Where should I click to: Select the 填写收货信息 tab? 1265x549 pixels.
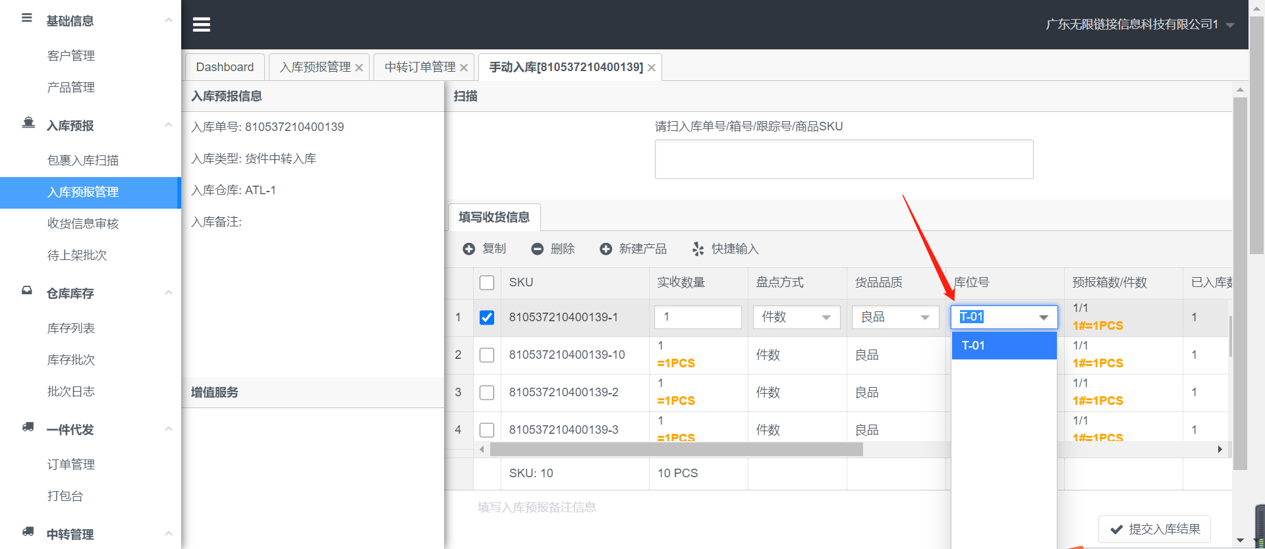[494, 217]
